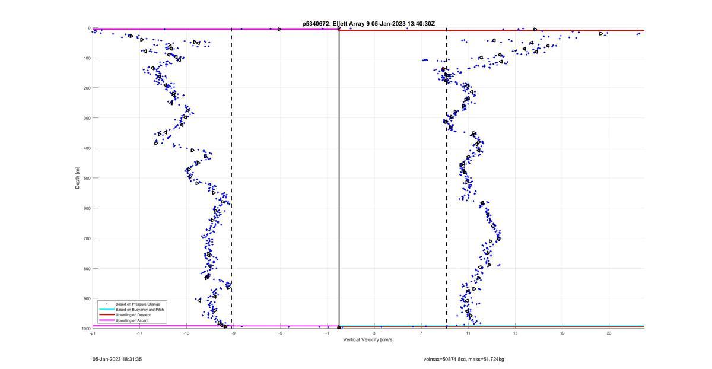Click x-axis tick label '7'
This screenshot has height=369, width=712.
421,333
